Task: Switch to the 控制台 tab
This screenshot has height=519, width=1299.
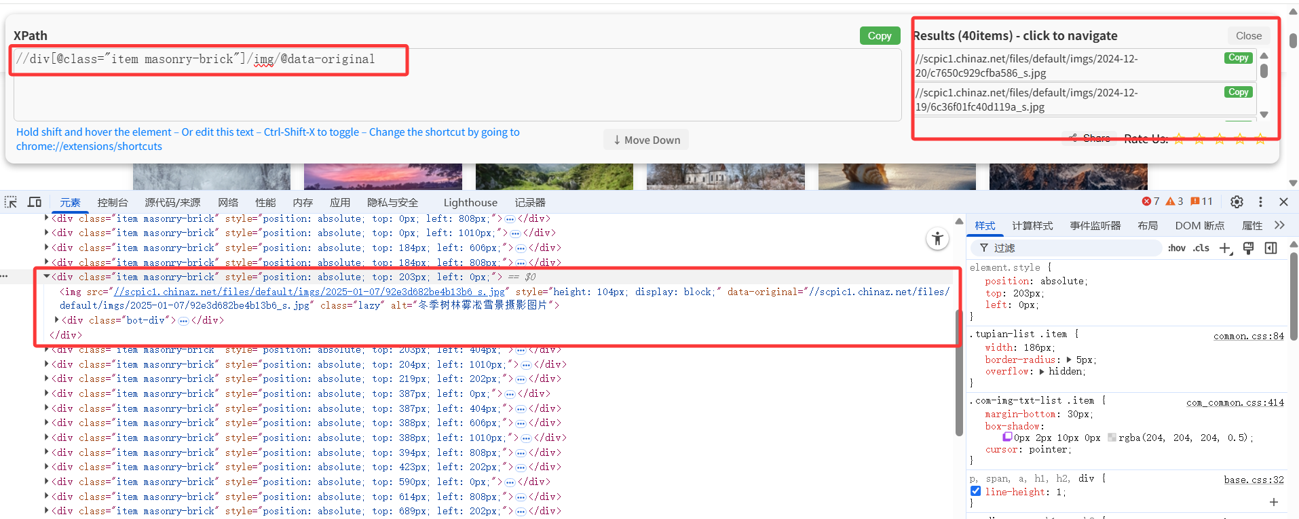Action: pyautogui.click(x=112, y=202)
